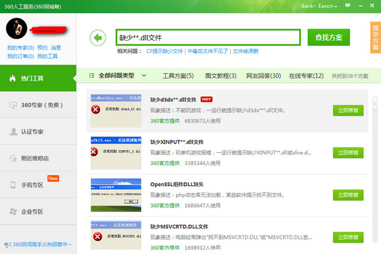This screenshot has width=381, height=254.
Task: Click the green back arrow icon
Action: [x=98, y=37]
